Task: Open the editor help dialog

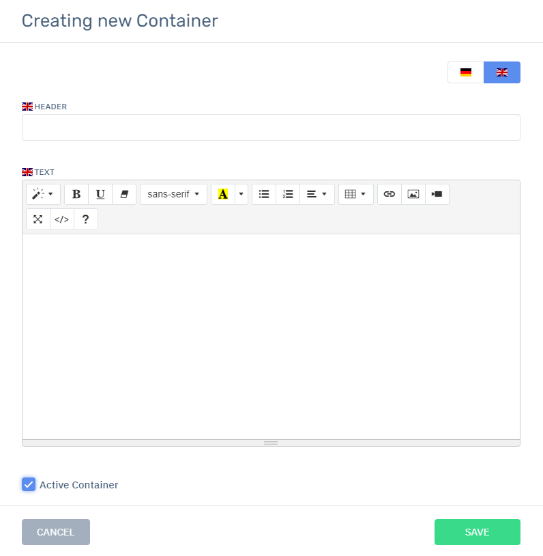Action: (x=86, y=219)
